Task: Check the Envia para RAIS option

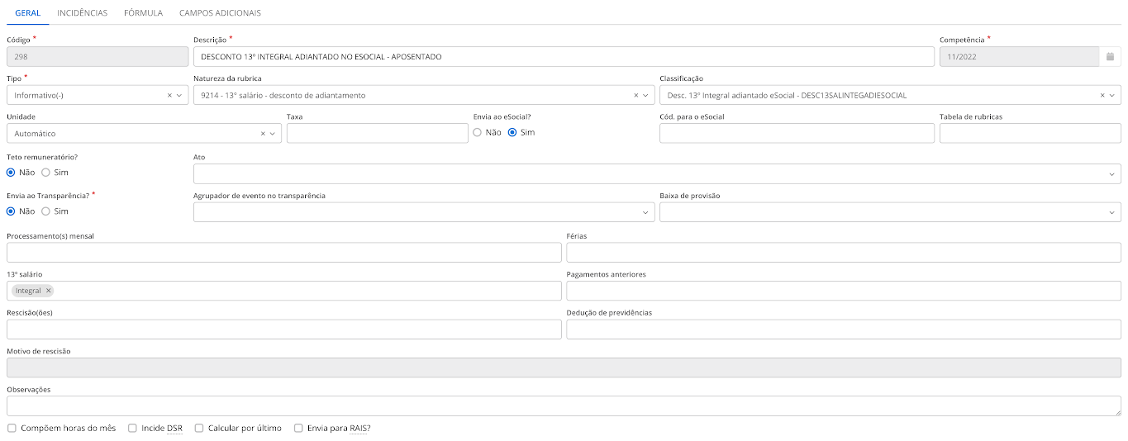Action: (x=298, y=429)
